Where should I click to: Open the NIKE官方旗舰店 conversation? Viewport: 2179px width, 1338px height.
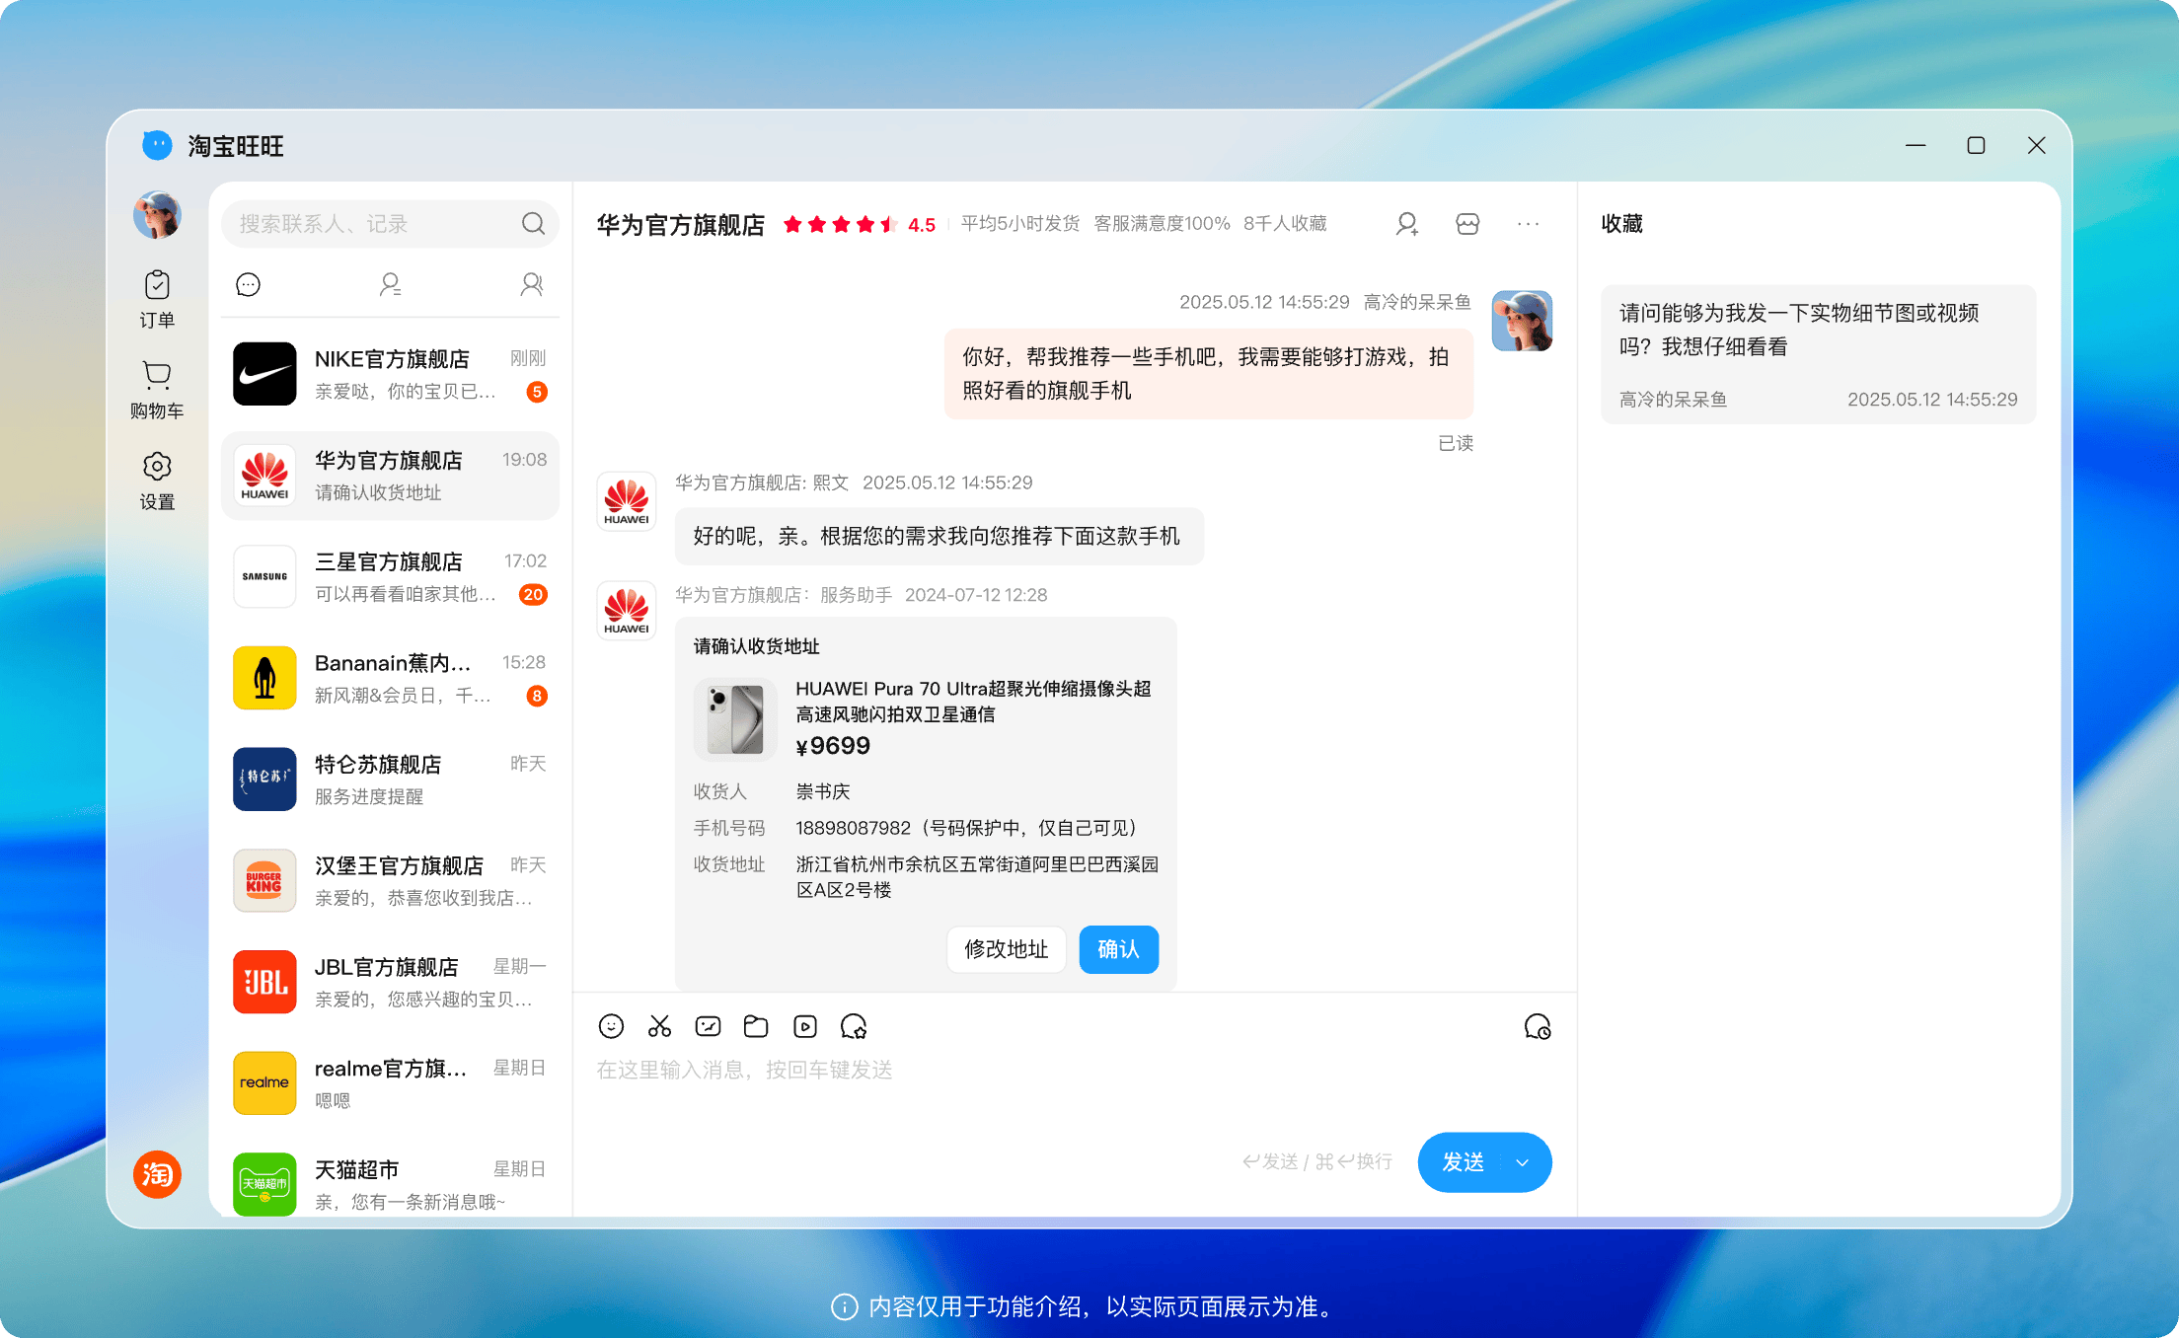pos(390,374)
